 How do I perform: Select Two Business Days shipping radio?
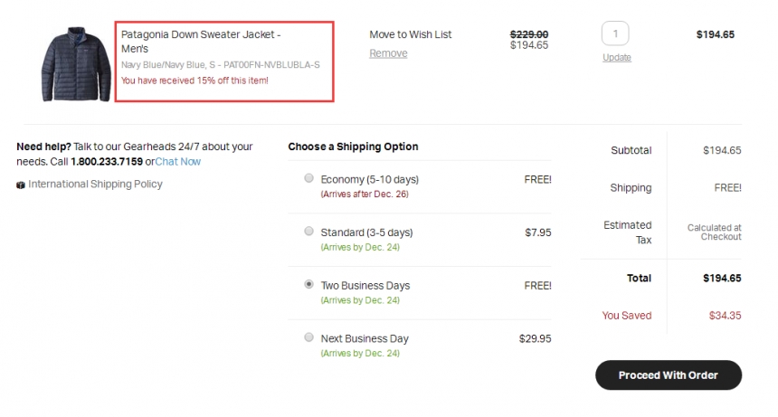click(x=308, y=284)
